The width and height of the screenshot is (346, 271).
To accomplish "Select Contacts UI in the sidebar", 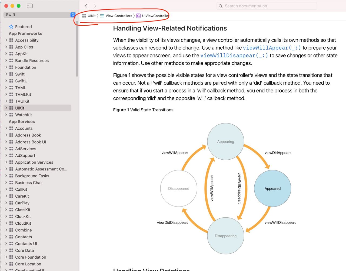I will [x=26, y=243].
